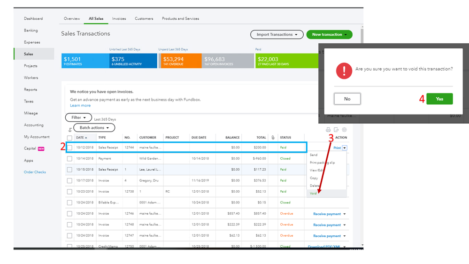Open the Filter dropdown
469x264 pixels.
[x=79, y=117]
